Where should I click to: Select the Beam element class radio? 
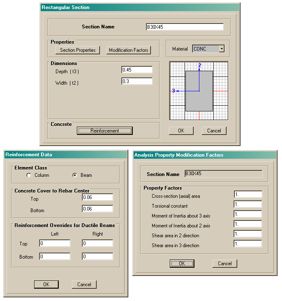pyautogui.click(x=75, y=175)
